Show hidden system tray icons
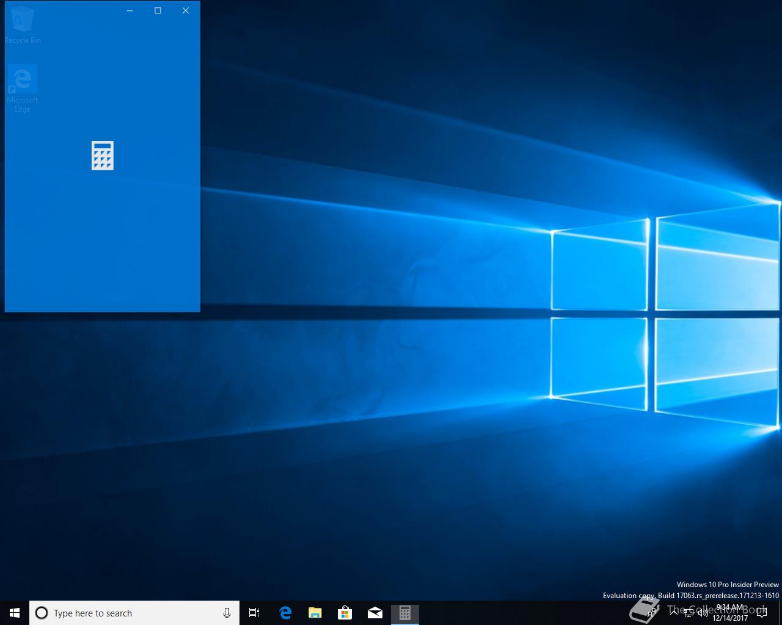Image resolution: width=782 pixels, height=625 pixels. point(674,612)
